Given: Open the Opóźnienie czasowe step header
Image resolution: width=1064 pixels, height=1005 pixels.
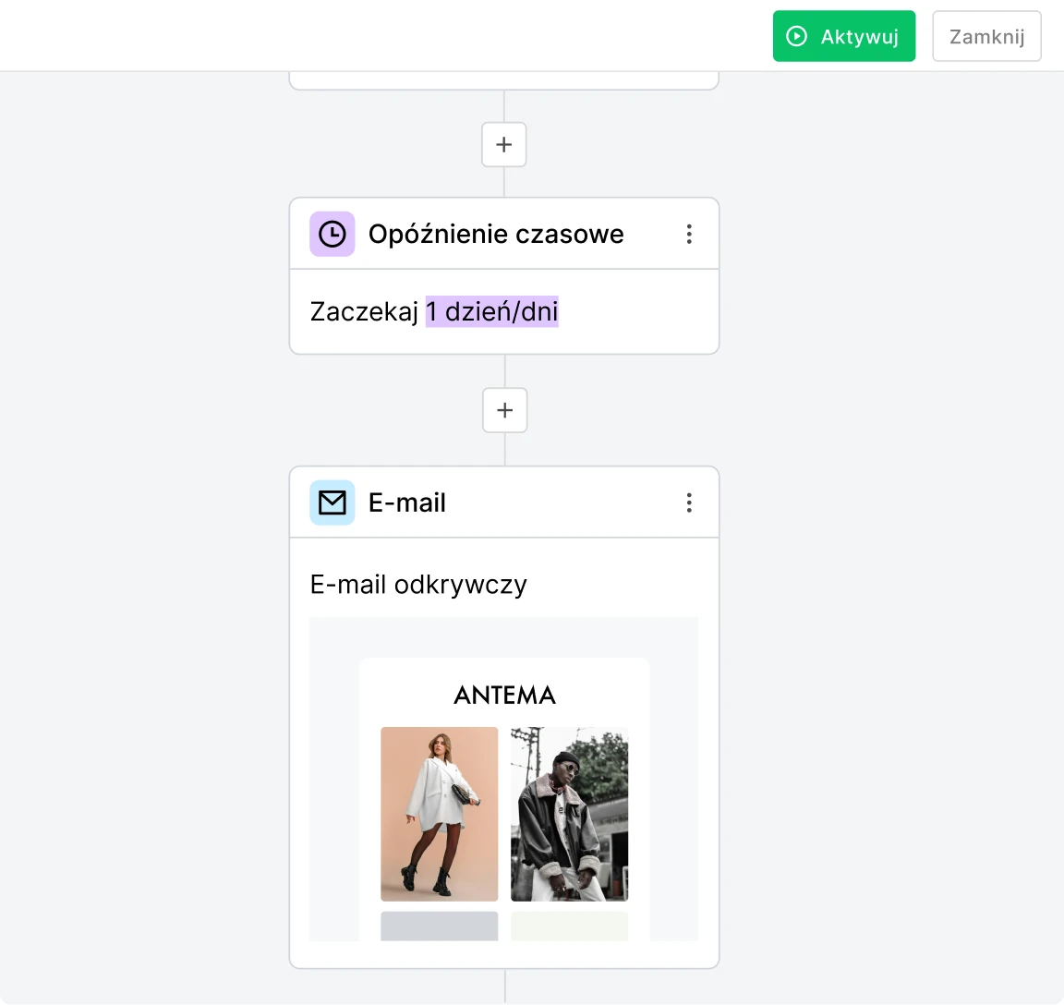Looking at the screenshot, I should [x=496, y=234].
